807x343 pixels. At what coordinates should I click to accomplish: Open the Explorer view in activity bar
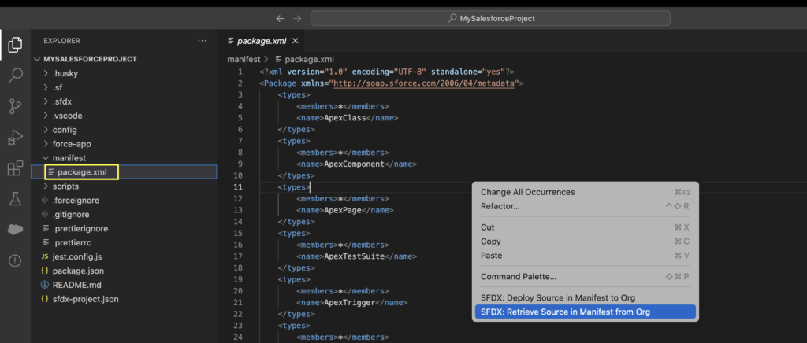[16, 45]
